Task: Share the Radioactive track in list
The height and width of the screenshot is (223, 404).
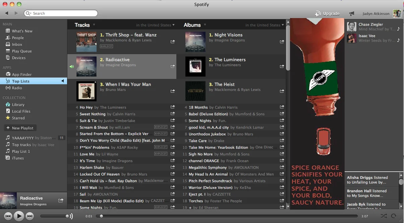Action: [173, 67]
